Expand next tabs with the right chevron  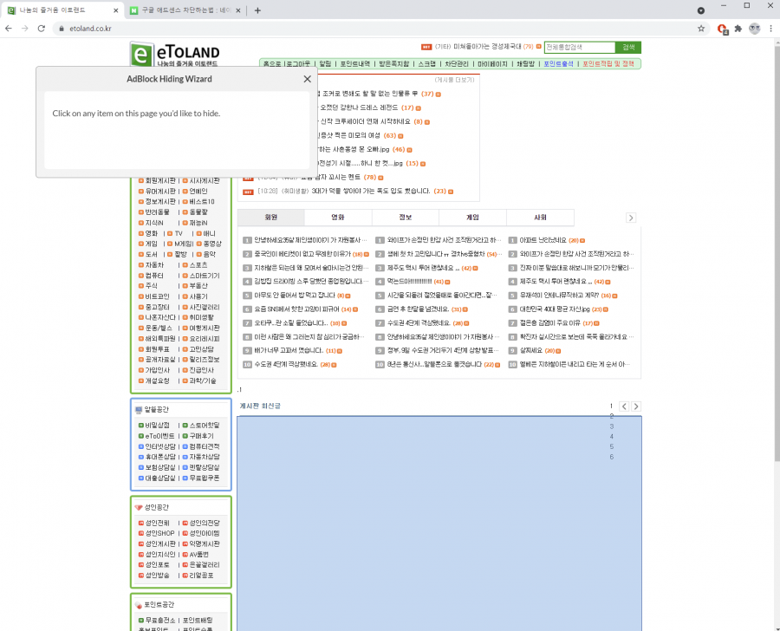click(x=631, y=218)
